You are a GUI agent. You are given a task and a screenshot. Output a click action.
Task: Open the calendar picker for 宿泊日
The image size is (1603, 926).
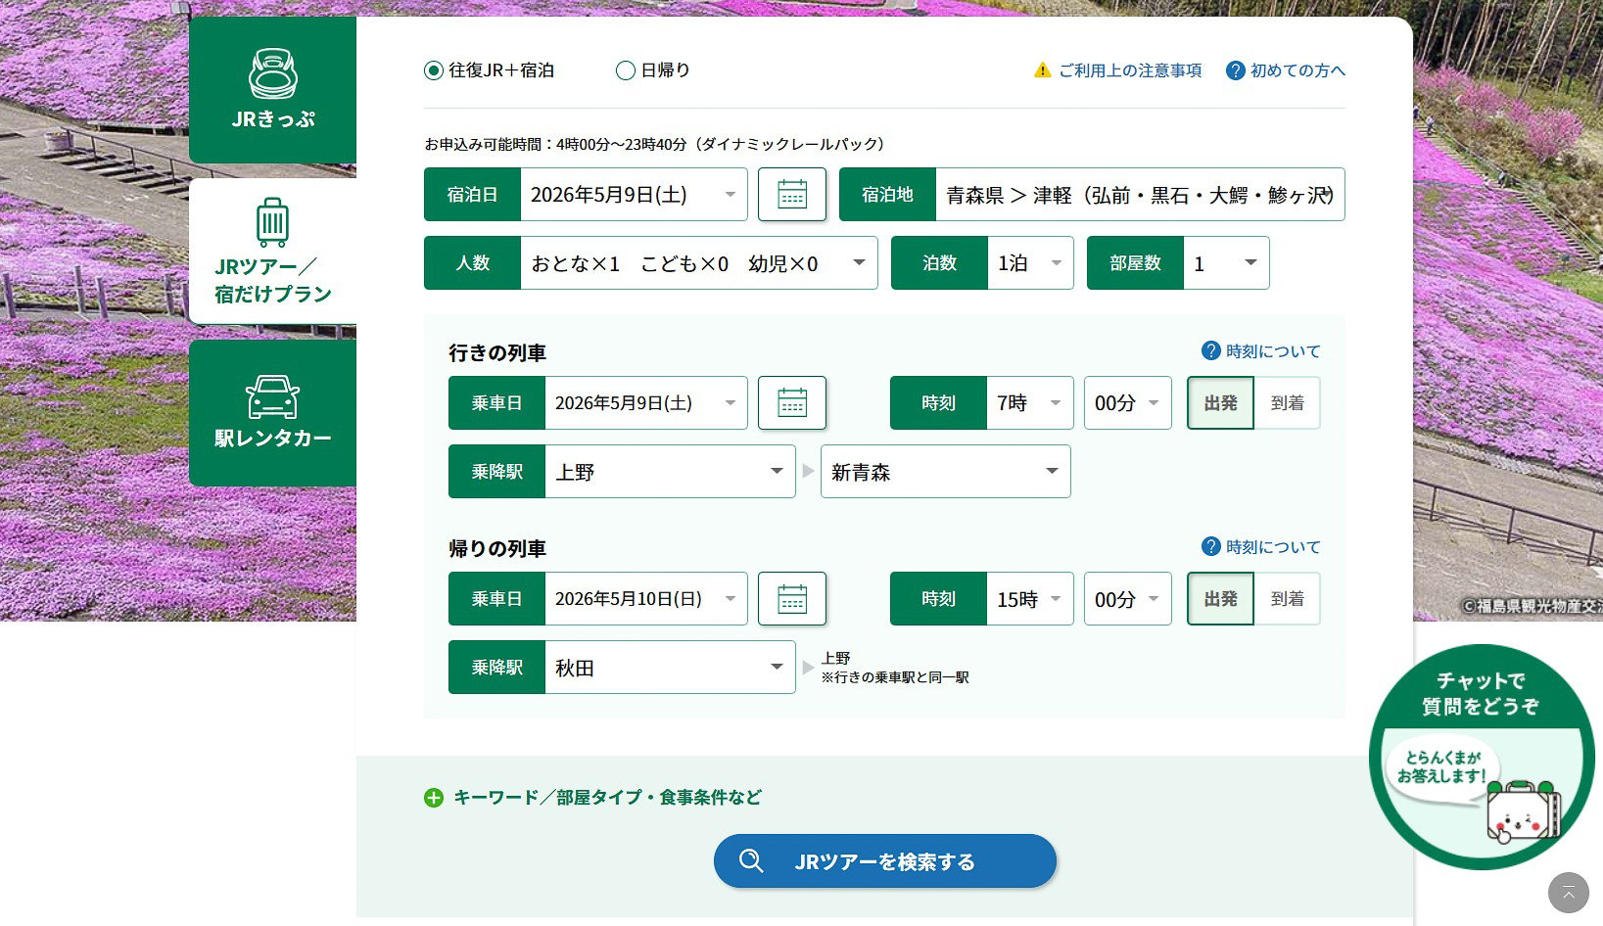[791, 194]
